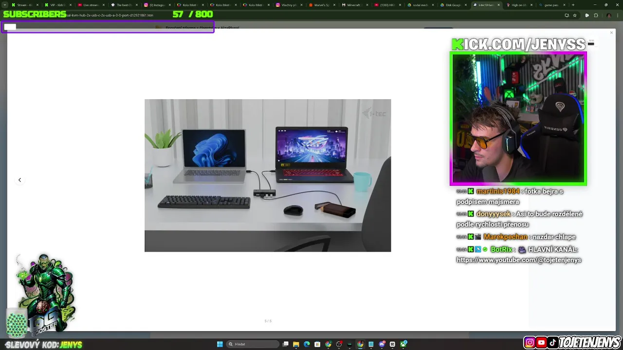Click the install app icon in address bar
The height and width of the screenshot is (350, 623).
[567, 15]
